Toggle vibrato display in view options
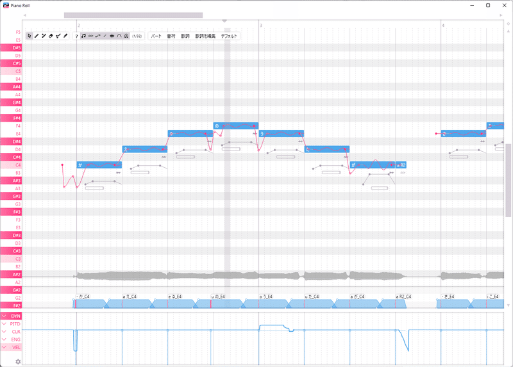The width and height of the screenshot is (513, 367). click(x=90, y=36)
